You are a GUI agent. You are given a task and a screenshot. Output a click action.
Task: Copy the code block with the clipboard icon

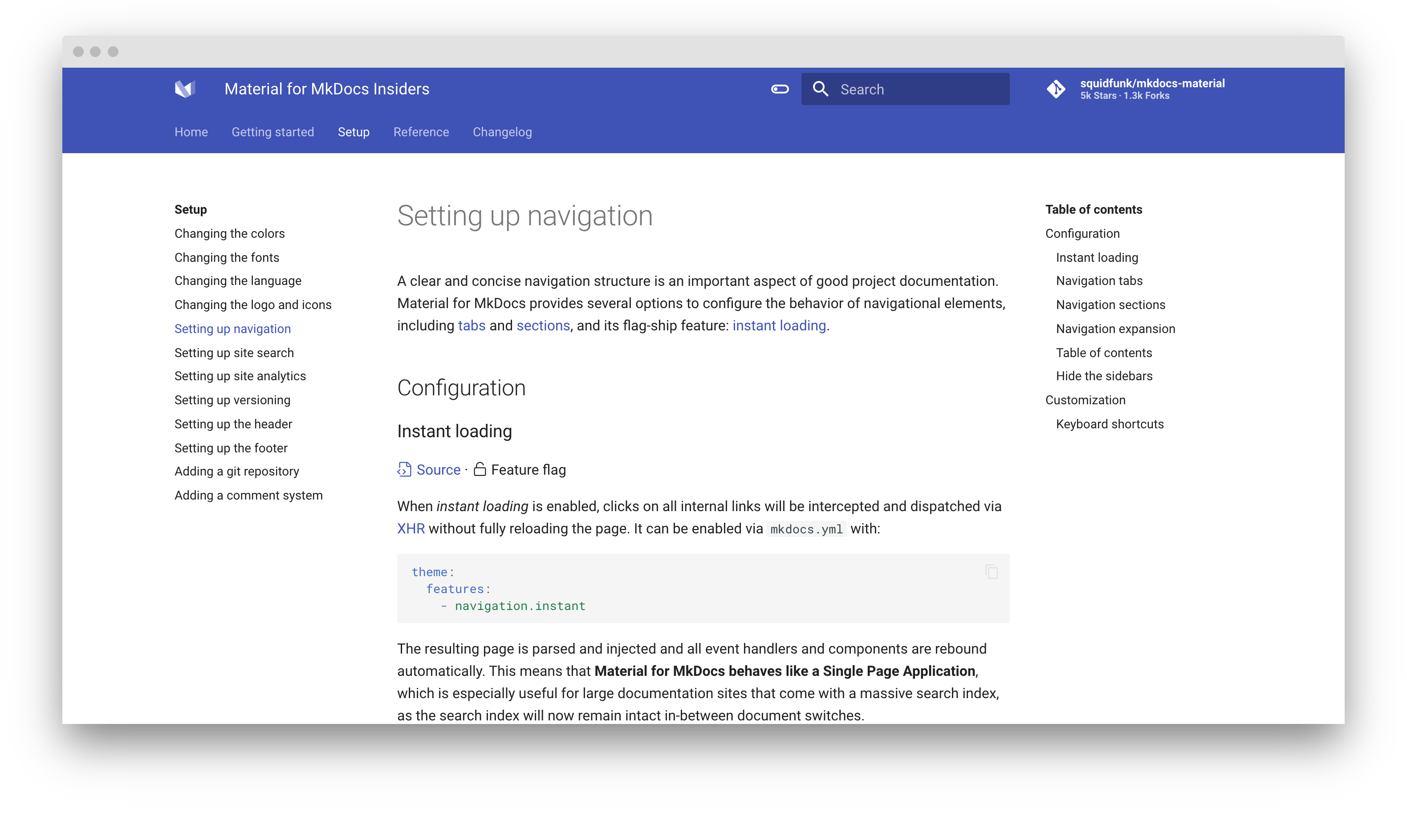tap(992, 572)
